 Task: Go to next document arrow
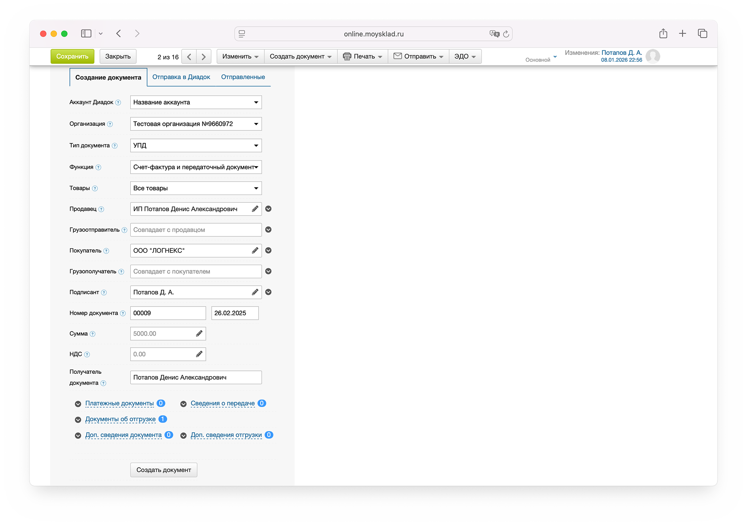click(204, 57)
